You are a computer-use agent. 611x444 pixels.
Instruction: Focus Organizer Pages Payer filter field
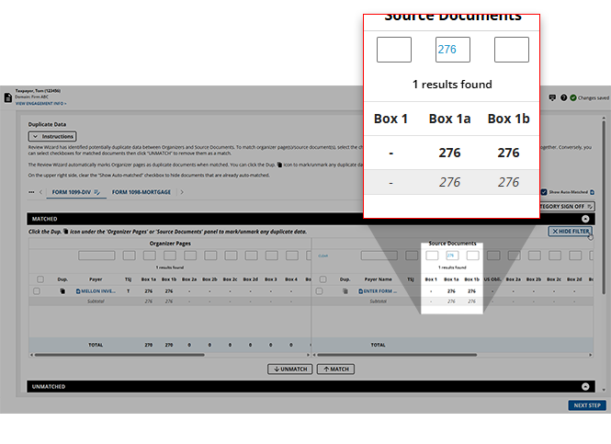point(96,256)
